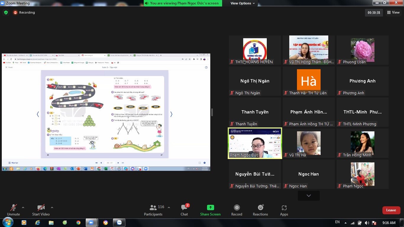Collapse the participant video grid with the down chevron

pos(308,195)
